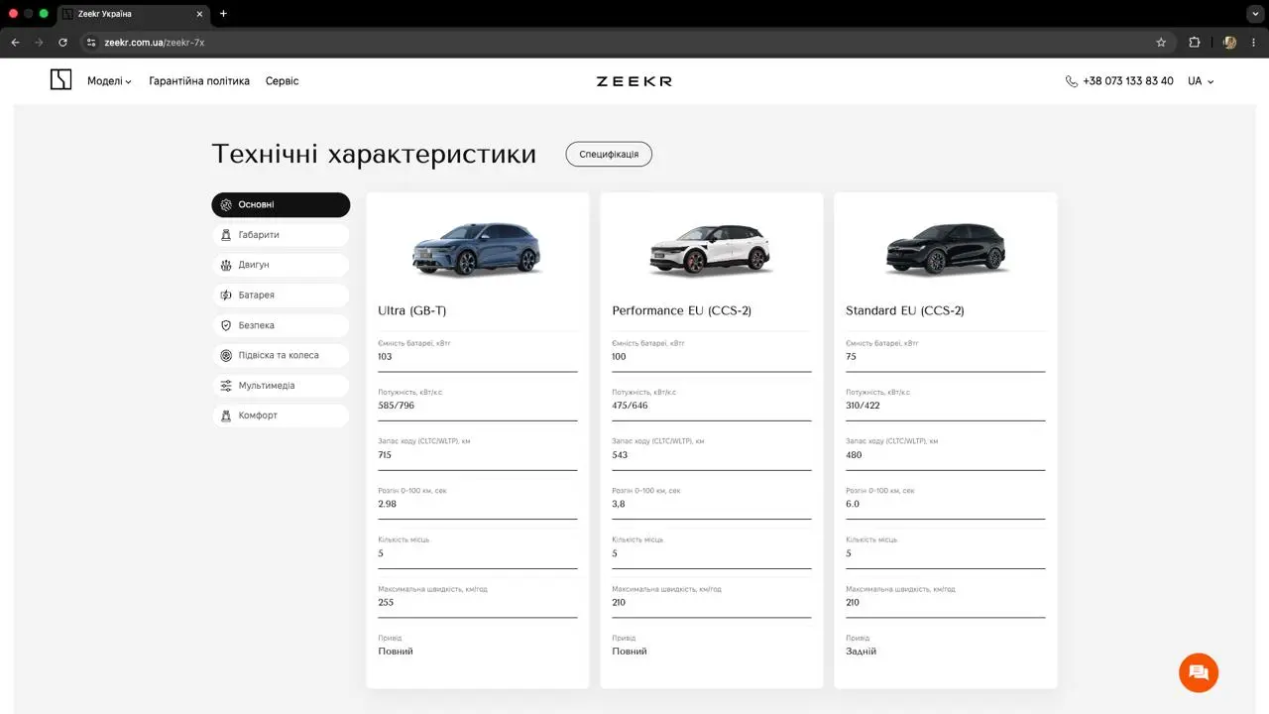1269x714 pixels.
Task: Click the Zeekr square logo icon
Action: pos(61,80)
